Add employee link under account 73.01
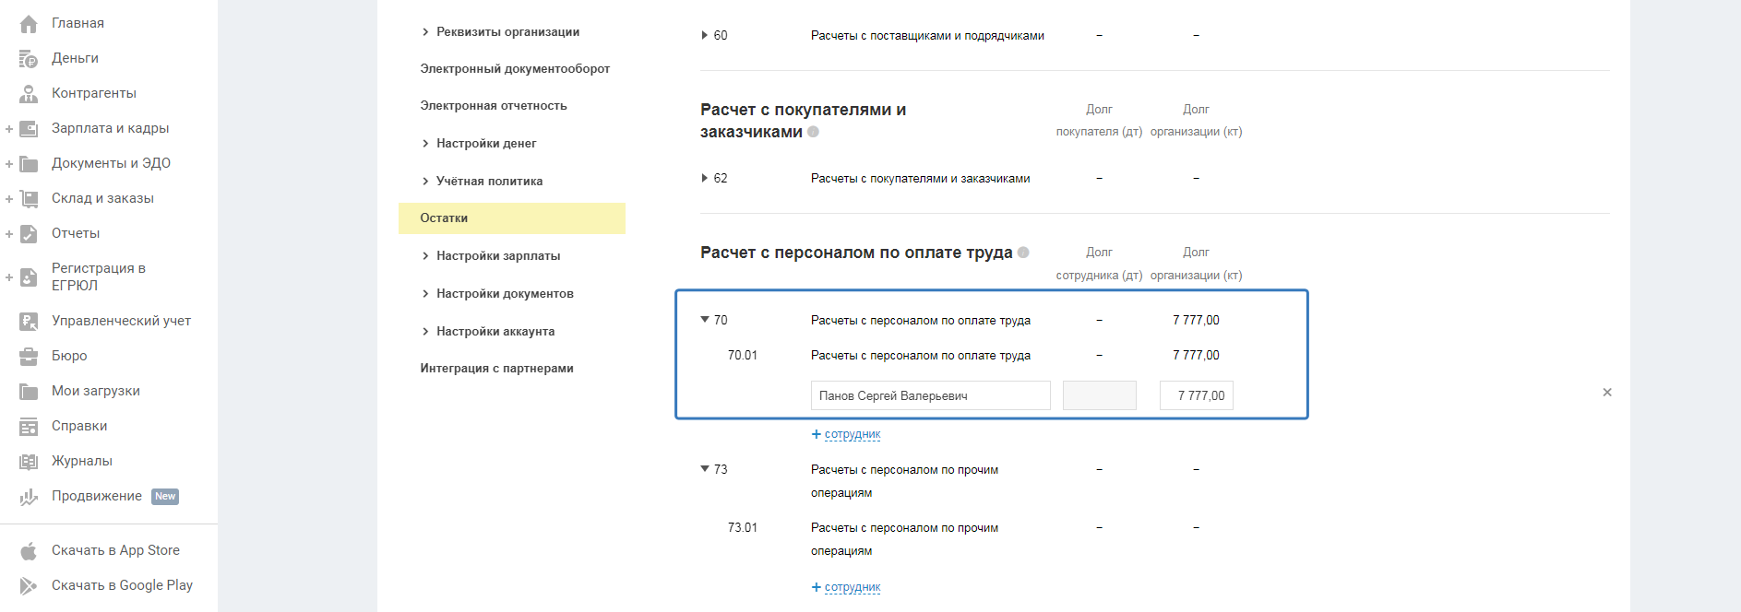The width and height of the screenshot is (1741, 612). coord(846,587)
